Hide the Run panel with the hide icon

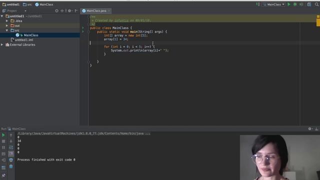[x=316, y=129]
